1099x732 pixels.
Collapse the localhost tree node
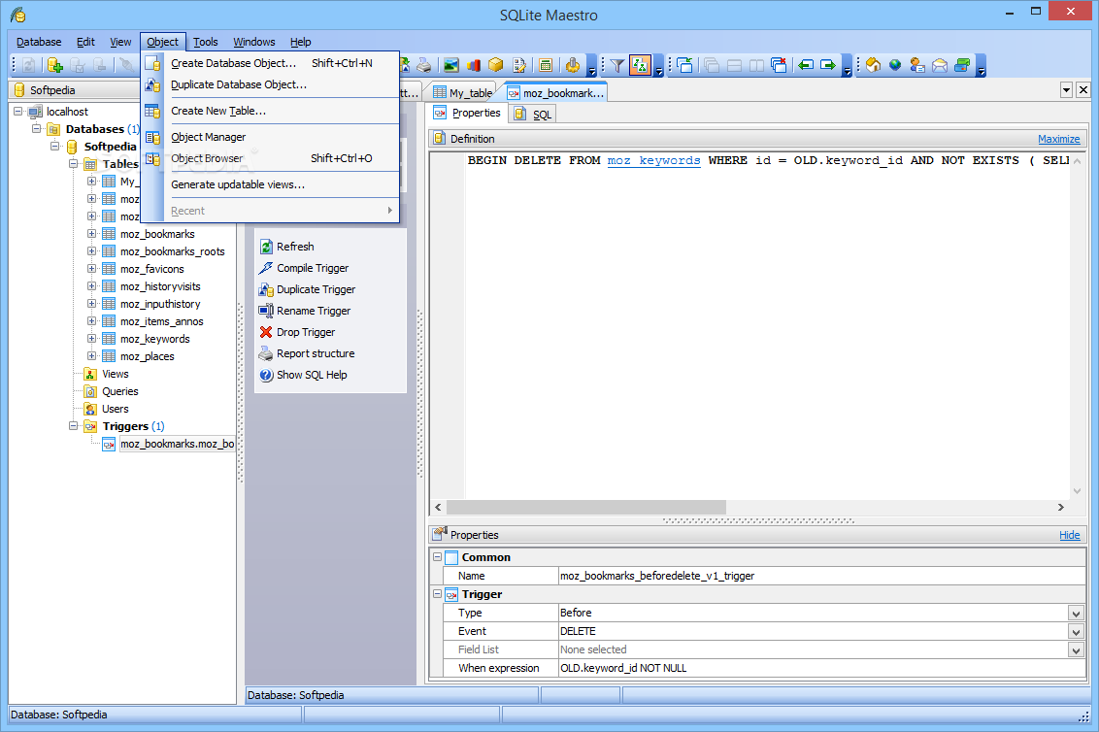click(18, 112)
